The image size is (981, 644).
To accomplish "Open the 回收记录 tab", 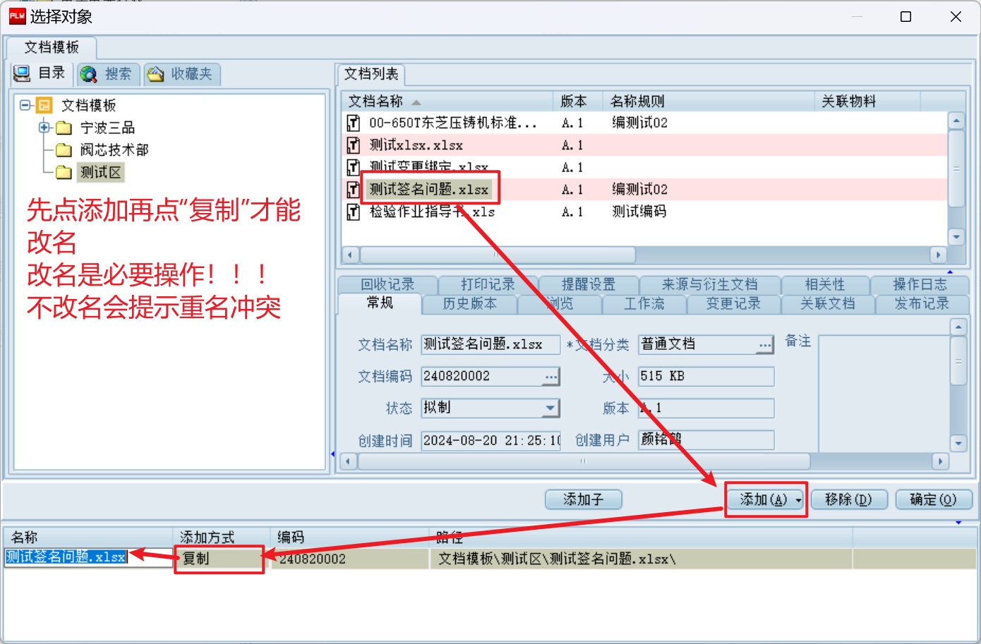I will (387, 284).
